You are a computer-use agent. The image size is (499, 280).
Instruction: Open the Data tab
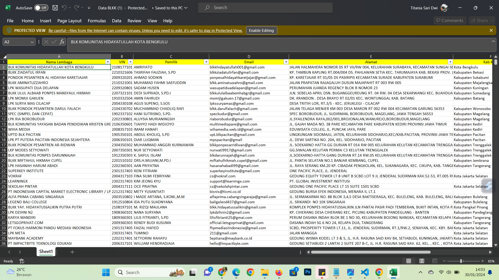116,21
